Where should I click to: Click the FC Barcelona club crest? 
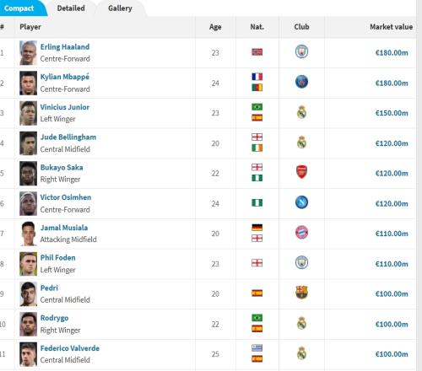click(x=301, y=293)
